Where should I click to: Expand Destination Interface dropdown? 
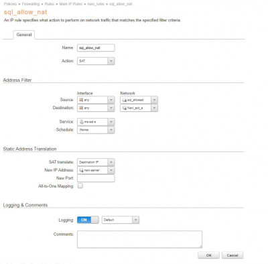(96, 108)
